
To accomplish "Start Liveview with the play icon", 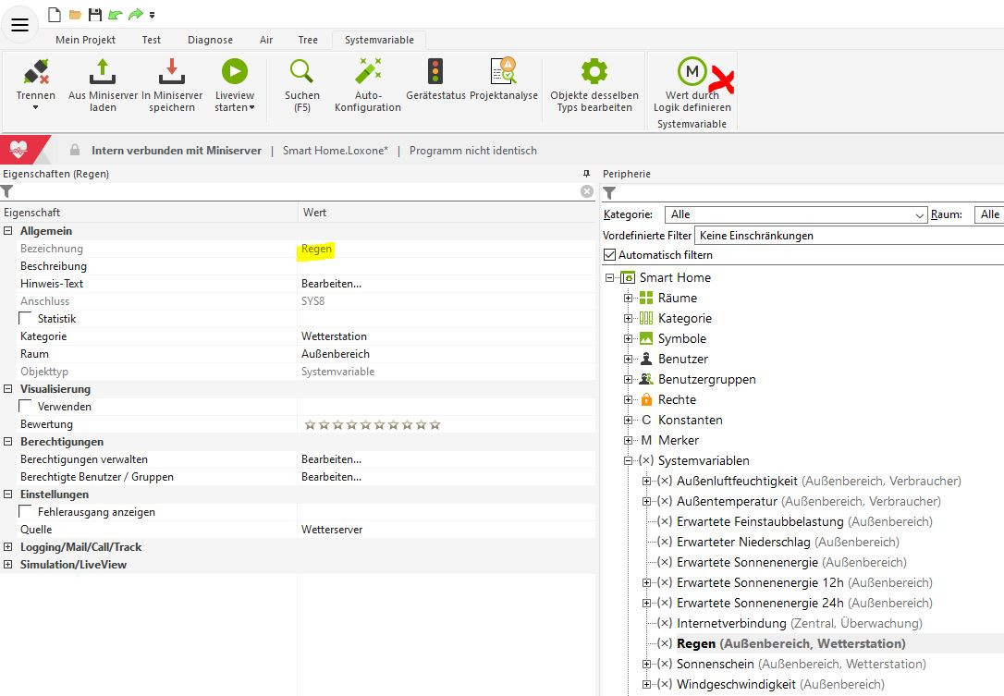I will click(234, 72).
